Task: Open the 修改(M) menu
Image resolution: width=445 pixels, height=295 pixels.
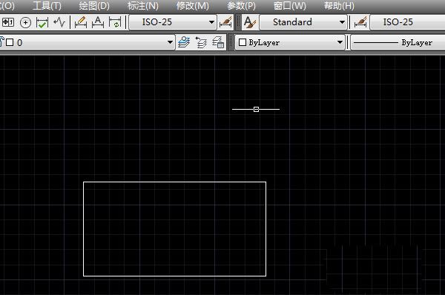Action: coord(192,6)
